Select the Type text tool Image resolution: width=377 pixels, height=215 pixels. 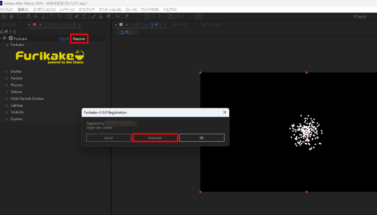coord(84,16)
